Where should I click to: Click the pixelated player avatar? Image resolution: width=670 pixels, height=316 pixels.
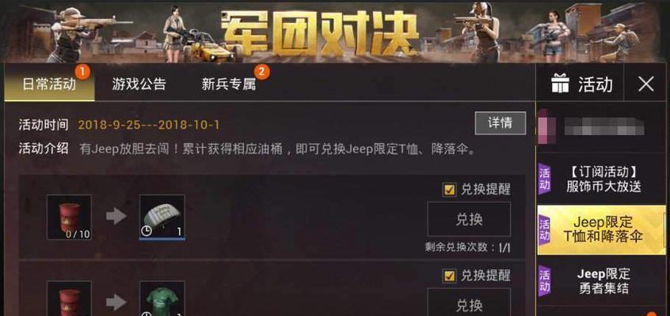543,126
